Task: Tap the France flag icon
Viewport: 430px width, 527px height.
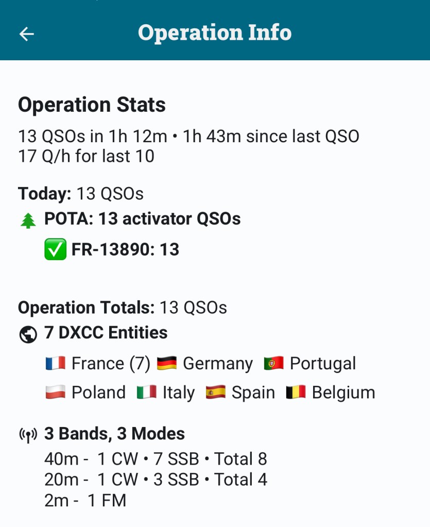Action: pyautogui.click(x=55, y=364)
